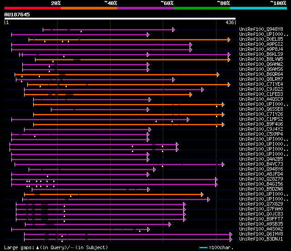Viewport: 291px width, 251px height.
Task: Select the UniRef100_Q8LRM7 label
Action: (261, 79)
